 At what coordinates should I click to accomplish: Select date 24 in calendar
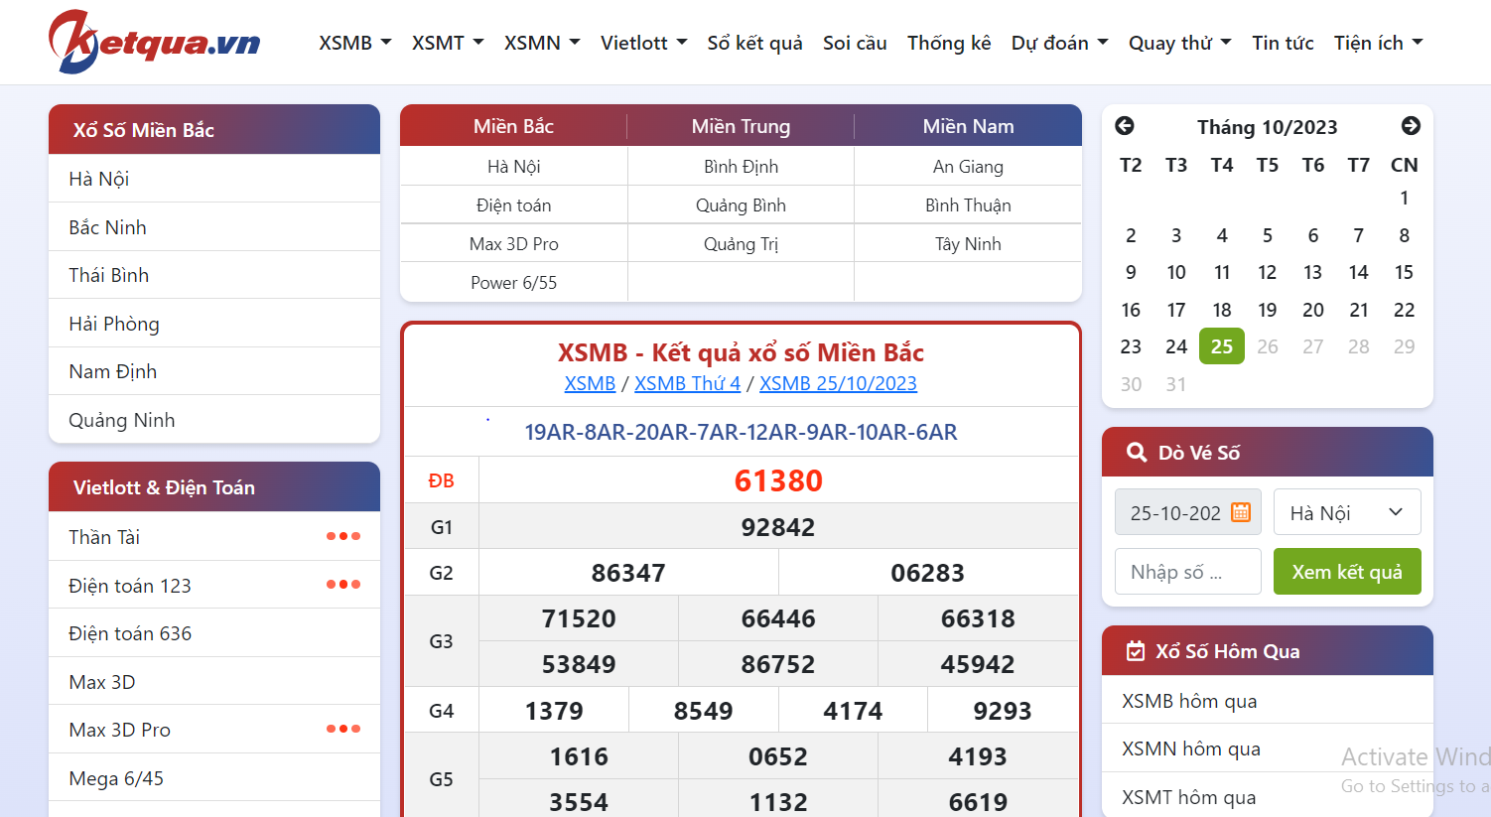pos(1176,346)
